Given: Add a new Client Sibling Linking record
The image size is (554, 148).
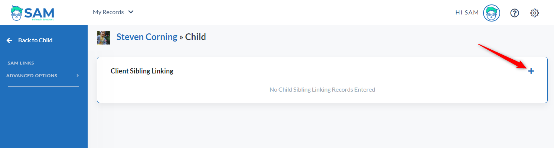Looking at the screenshot, I should (x=531, y=71).
